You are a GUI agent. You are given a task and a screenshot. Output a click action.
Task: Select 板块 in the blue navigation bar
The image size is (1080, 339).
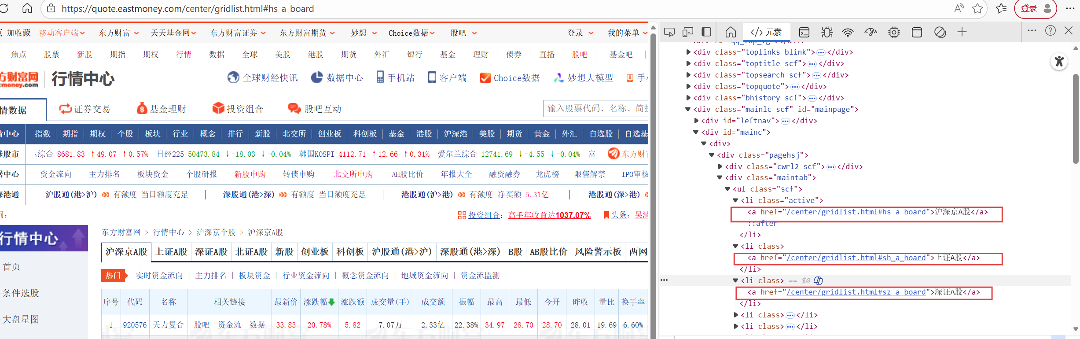coord(153,133)
